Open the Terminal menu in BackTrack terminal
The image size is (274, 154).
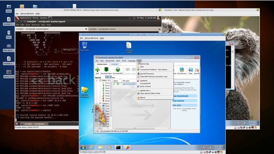[36, 25]
